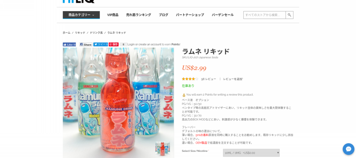Image resolution: width=356 pixels, height=158 pixels.
Task: Click the Facebook Share button
Action: tap(86, 45)
